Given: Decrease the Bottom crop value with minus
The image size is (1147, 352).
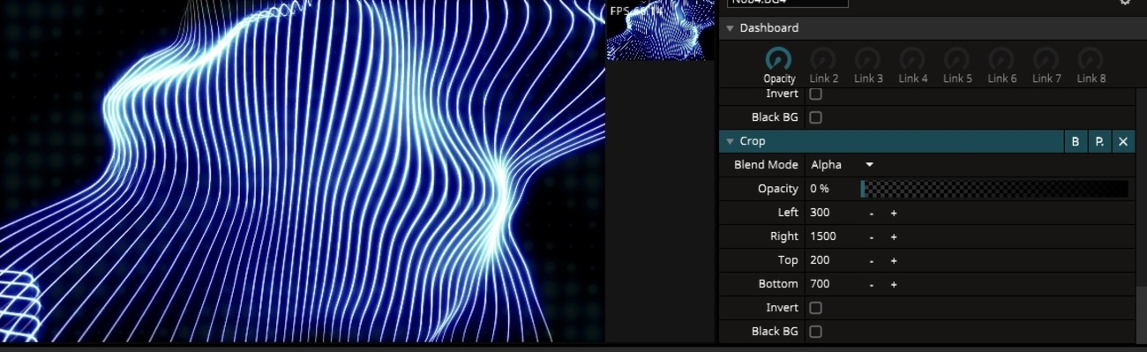Looking at the screenshot, I should click(872, 284).
